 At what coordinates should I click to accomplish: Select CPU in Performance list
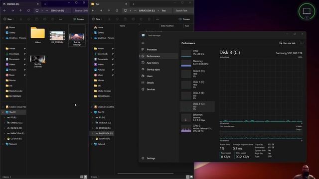click(197, 53)
